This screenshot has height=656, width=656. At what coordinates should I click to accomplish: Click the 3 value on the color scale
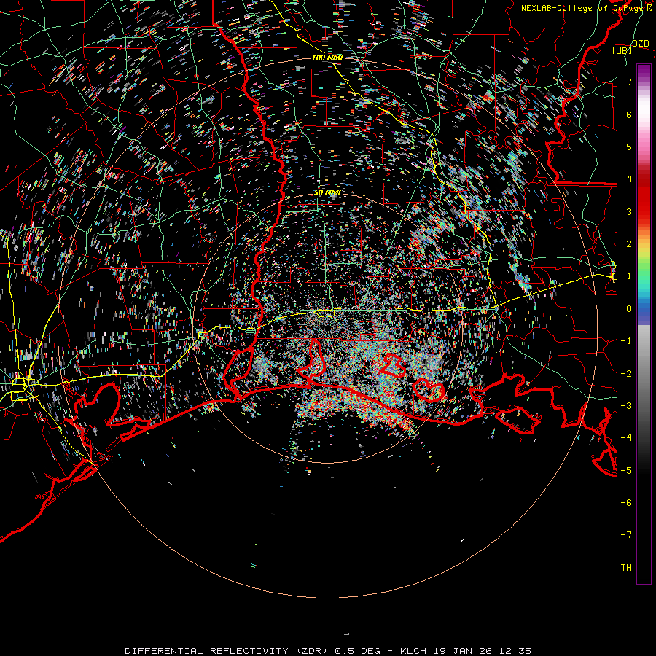[629, 211]
